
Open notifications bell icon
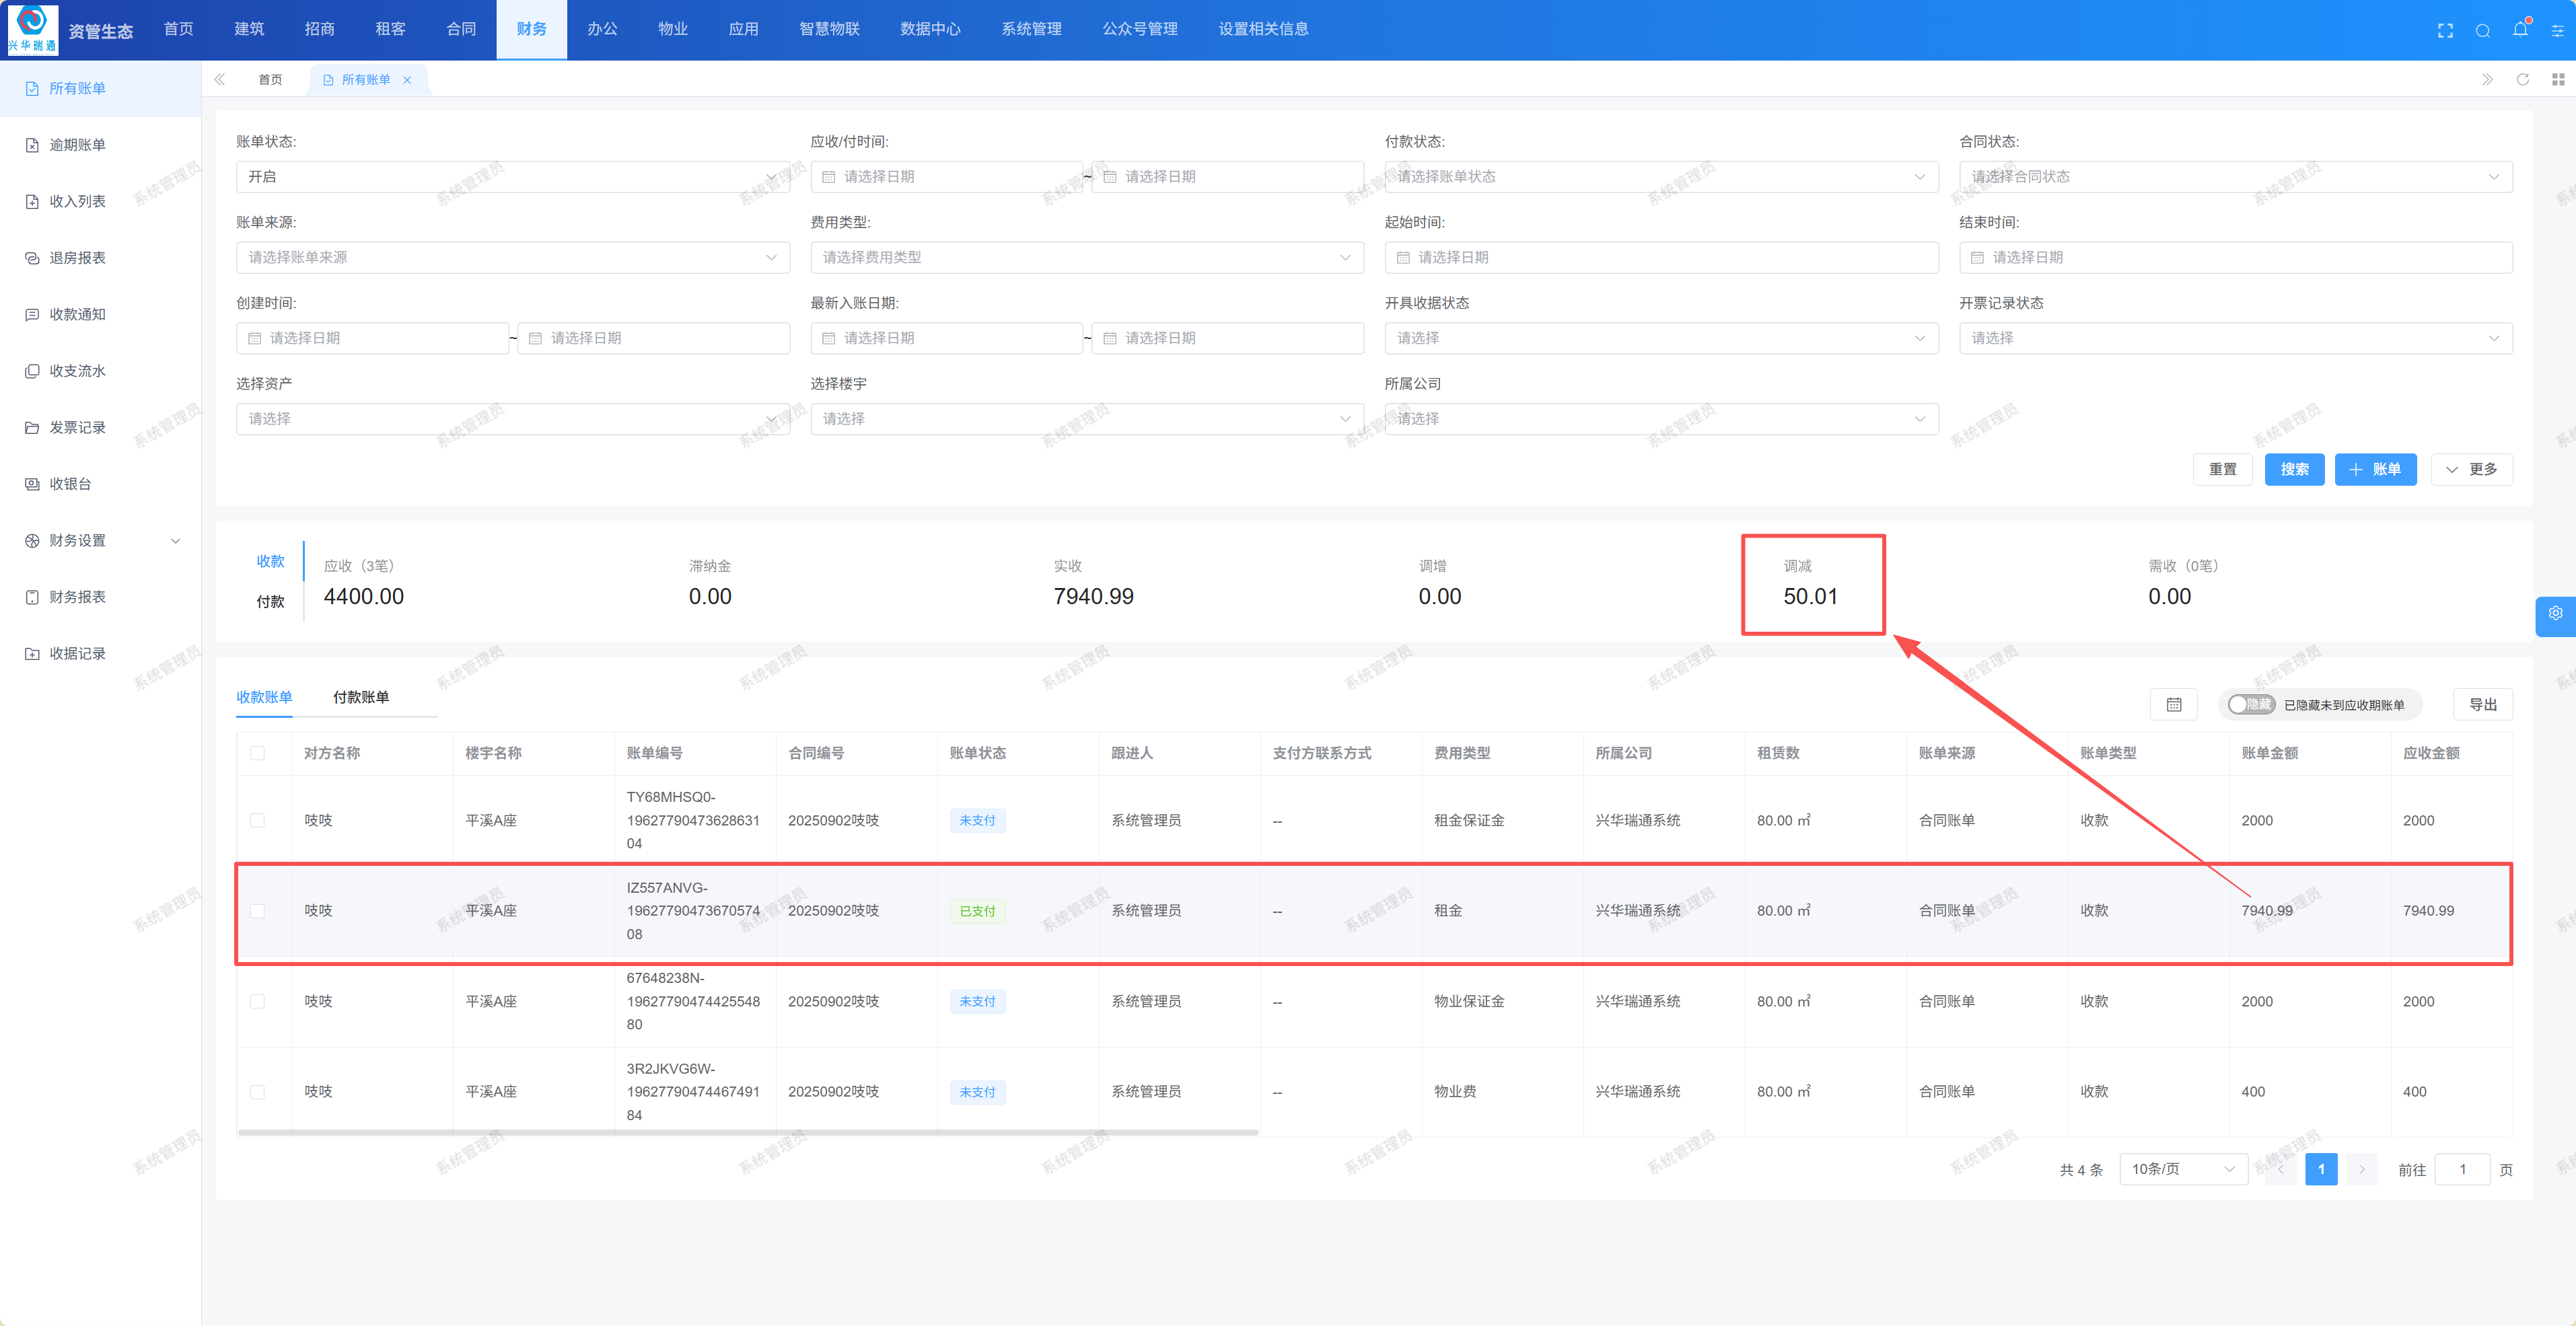pos(2519,30)
